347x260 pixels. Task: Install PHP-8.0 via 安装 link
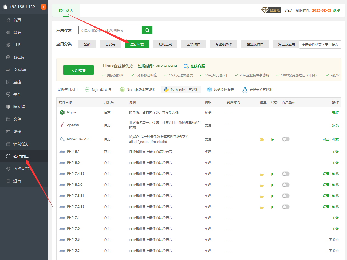(x=335, y=163)
